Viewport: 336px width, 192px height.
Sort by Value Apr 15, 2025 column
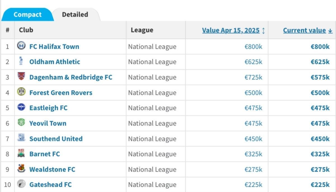click(x=231, y=30)
